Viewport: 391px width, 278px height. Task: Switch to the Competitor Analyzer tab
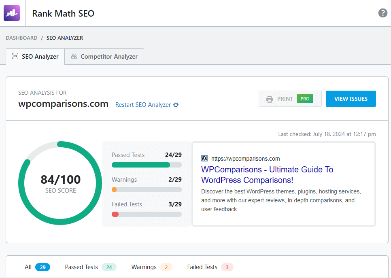[104, 57]
